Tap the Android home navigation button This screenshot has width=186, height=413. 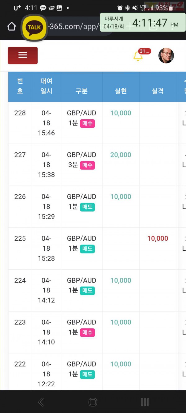pyautogui.click(x=93, y=402)
